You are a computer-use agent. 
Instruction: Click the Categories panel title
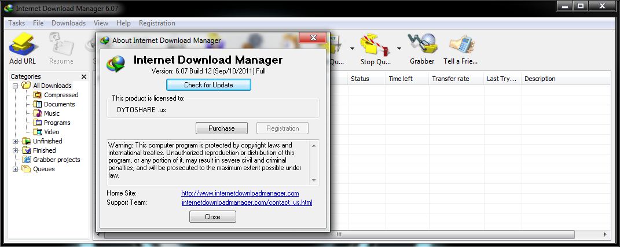[25, 76]
